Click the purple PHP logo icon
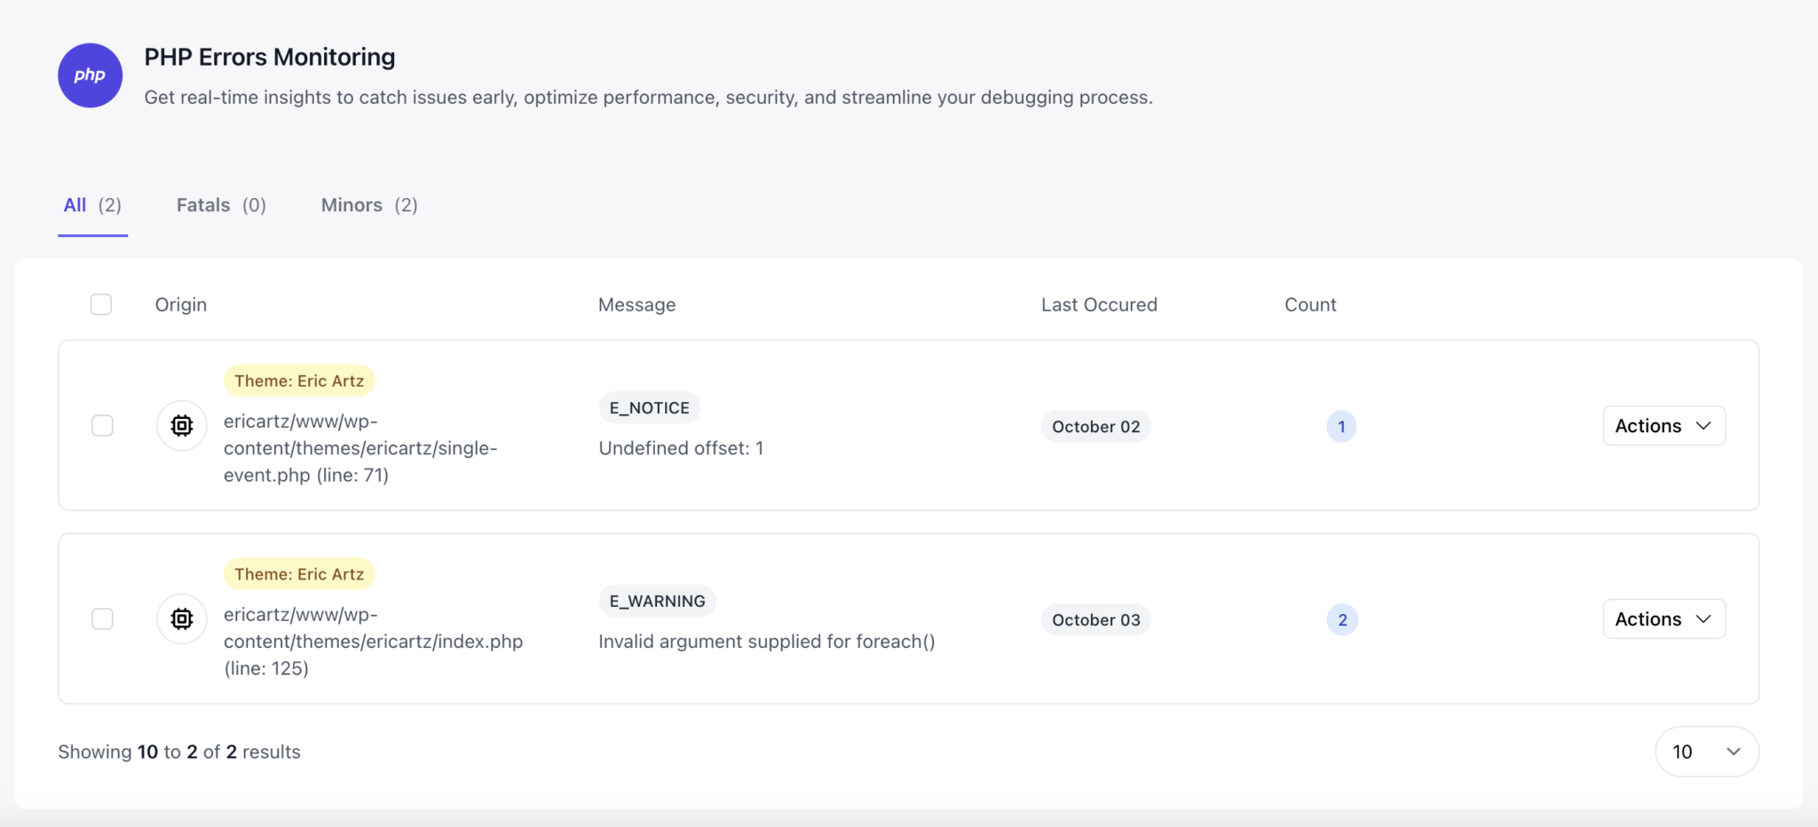Image resolution: width=1818 pixels, height=827 pixels. (x=90, y=75)
